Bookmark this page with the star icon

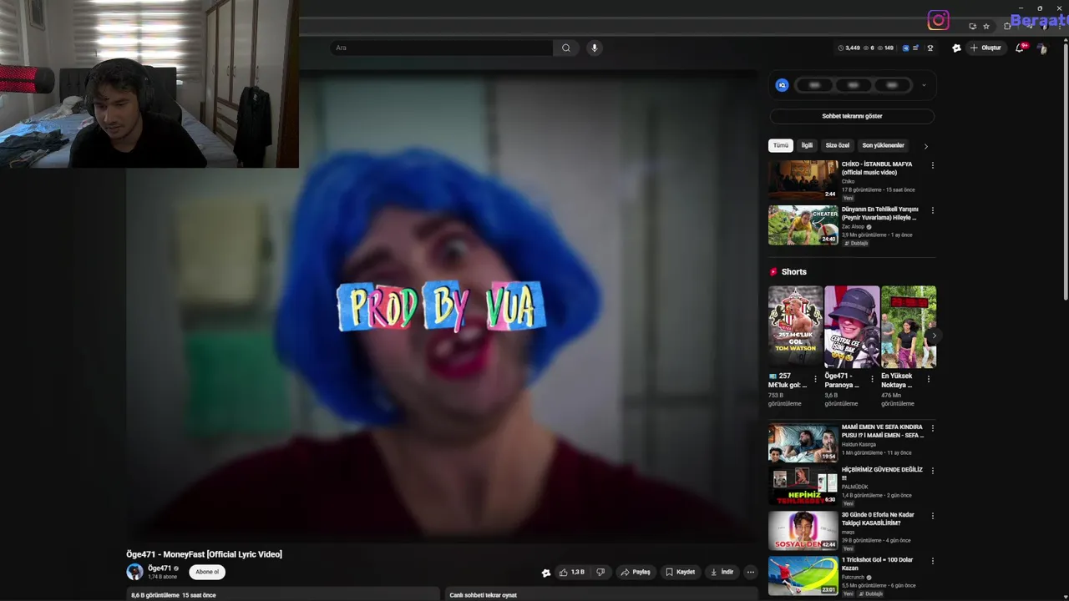986,26
